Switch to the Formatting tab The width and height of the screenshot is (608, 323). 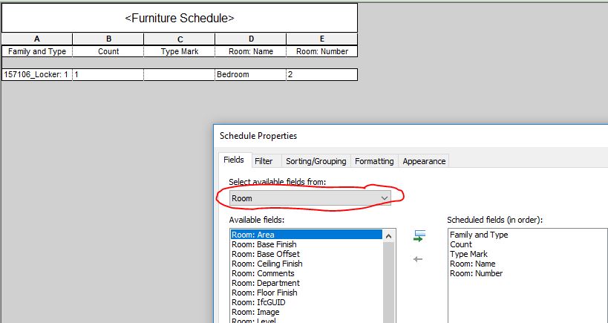(374, 161)
